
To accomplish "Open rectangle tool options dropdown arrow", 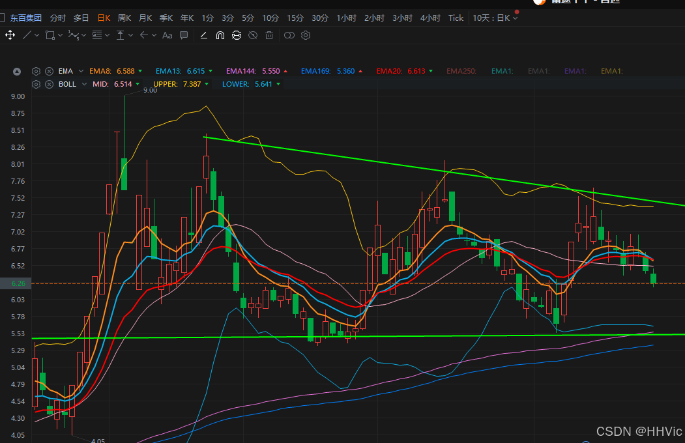I will (x=60, y=35).
